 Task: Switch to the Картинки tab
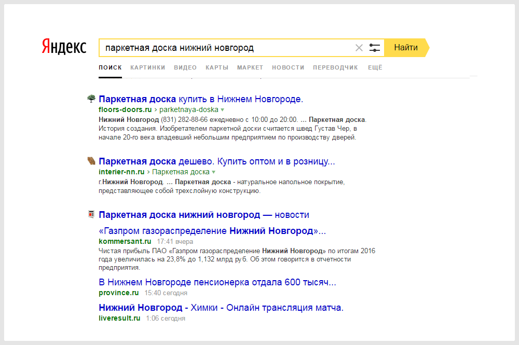[147, 67]
